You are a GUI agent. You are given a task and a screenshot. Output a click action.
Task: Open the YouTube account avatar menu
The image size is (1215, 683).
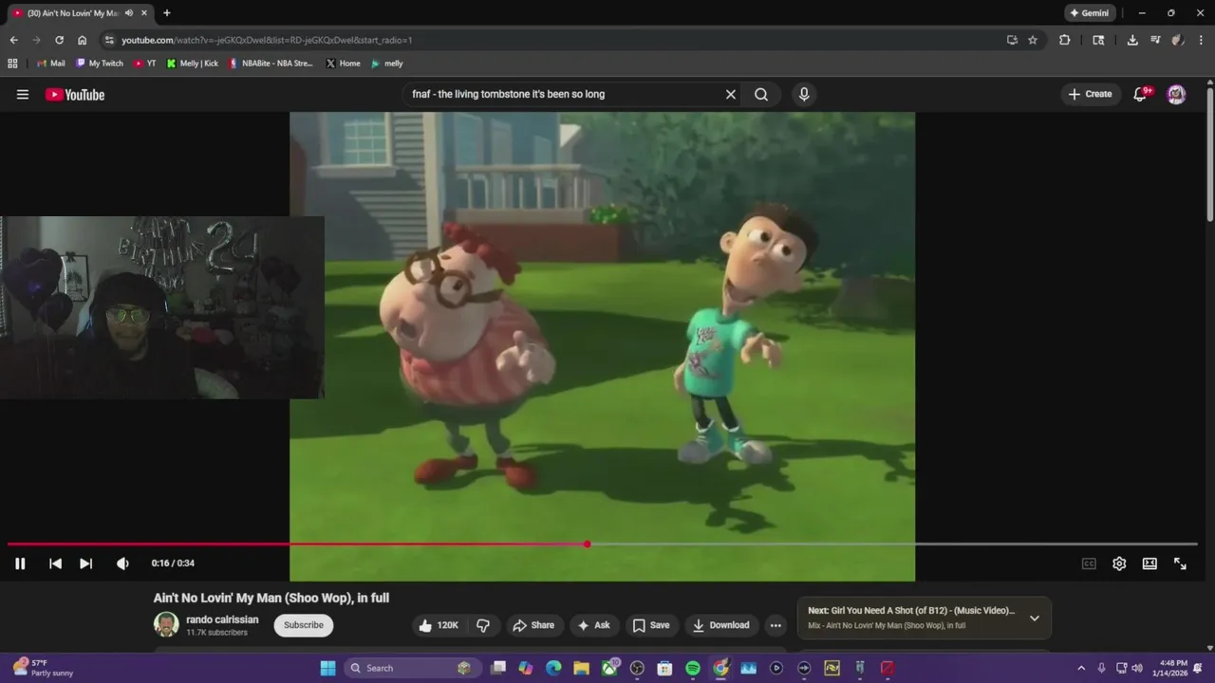[1176, 94]
